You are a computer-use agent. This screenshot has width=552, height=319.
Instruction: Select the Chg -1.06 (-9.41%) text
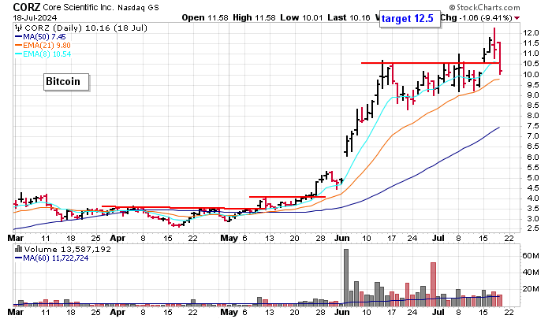pyautogui.click(x=476, y=17)
